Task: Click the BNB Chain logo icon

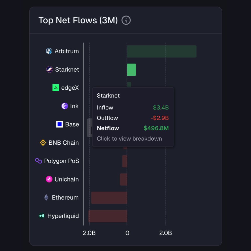Action: pyautogui.click(x=43, y=143)
